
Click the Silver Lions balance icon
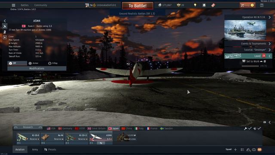[x=159, y=5]
